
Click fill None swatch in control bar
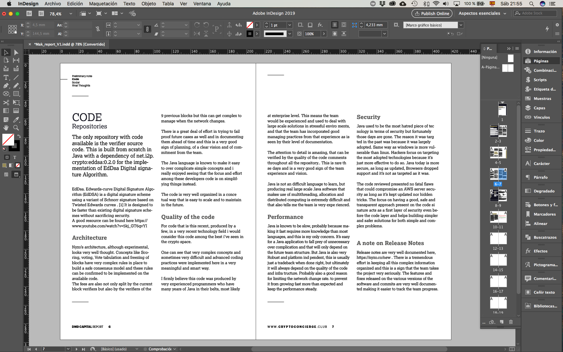(250, 25)
